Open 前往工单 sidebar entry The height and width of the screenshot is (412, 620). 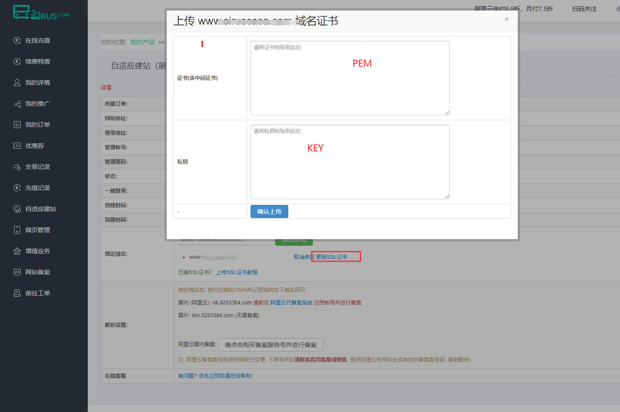pos(37,293)
